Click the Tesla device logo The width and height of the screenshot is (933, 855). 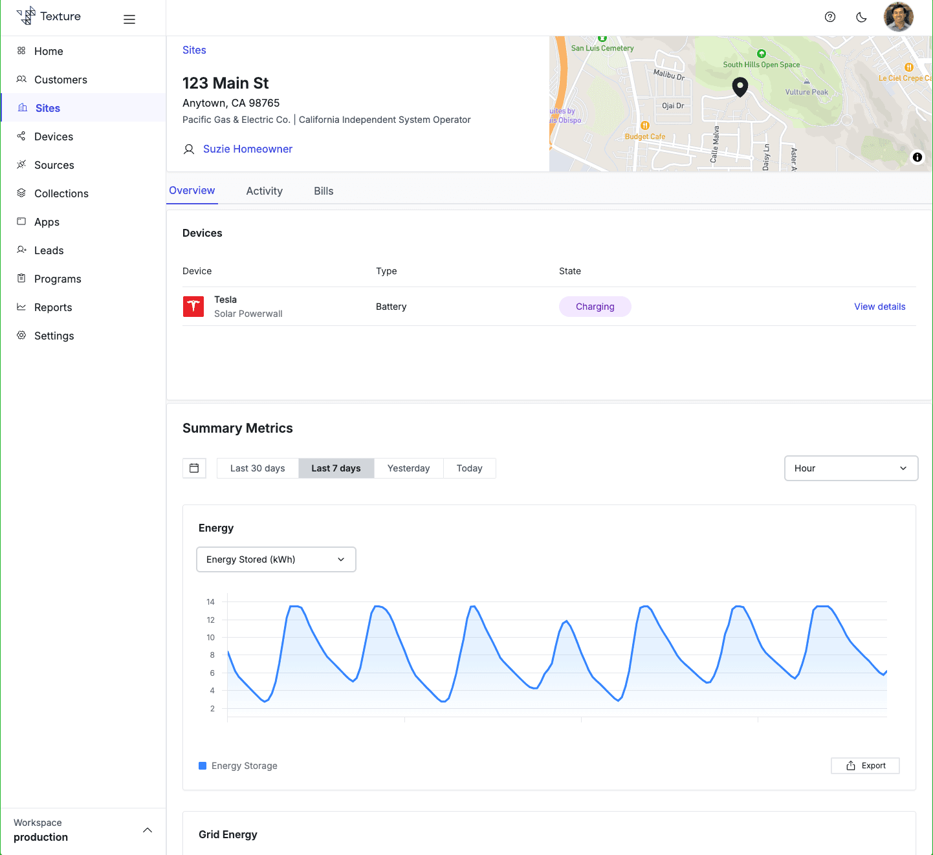coord(193,307)
